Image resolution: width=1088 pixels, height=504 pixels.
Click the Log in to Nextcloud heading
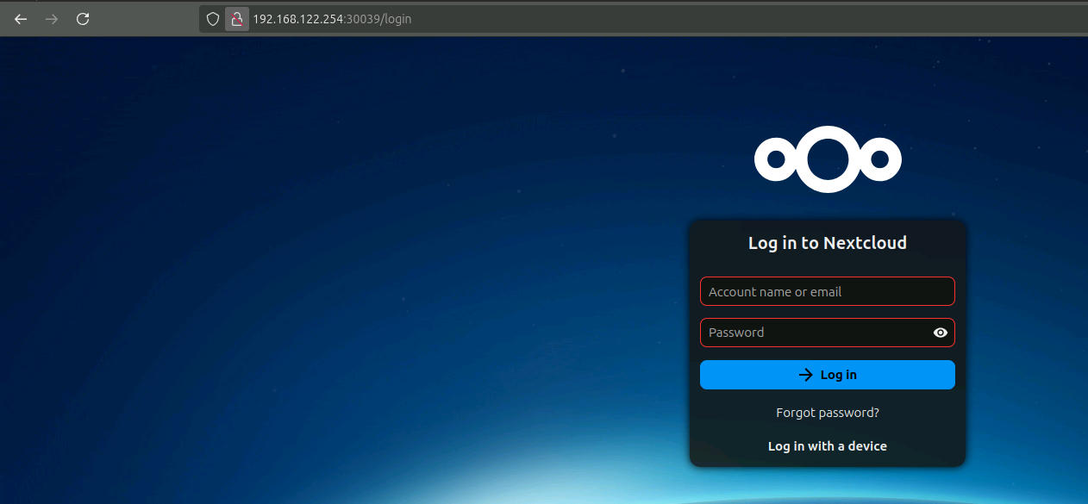828,243
